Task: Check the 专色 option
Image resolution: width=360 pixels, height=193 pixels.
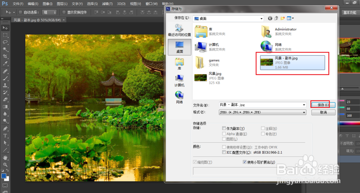Action: click(263, 134)
